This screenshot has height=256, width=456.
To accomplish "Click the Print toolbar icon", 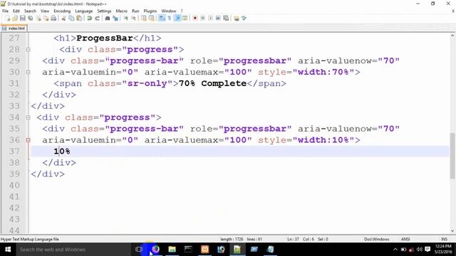I will pos(53,18).
